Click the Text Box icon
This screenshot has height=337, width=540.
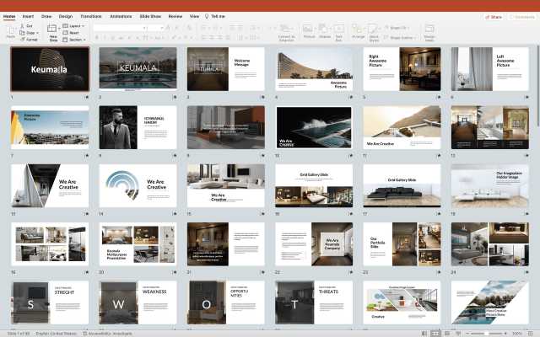pos(339,30)
